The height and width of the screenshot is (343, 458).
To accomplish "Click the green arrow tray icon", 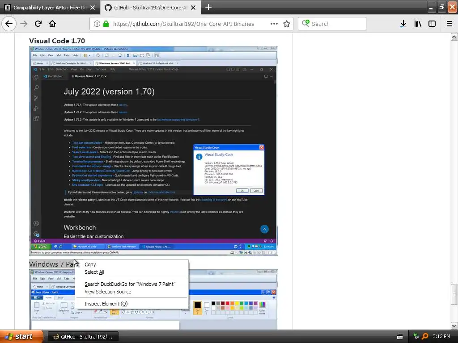I will coord(416,336).
